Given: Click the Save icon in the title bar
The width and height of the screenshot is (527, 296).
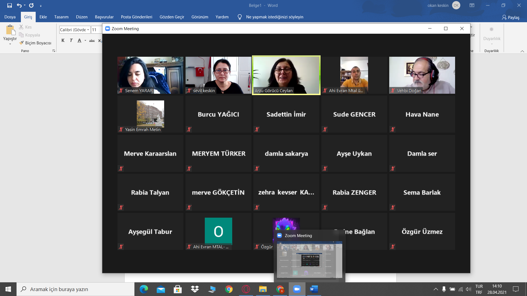Looking at the screenshot, I should [10, 5].
